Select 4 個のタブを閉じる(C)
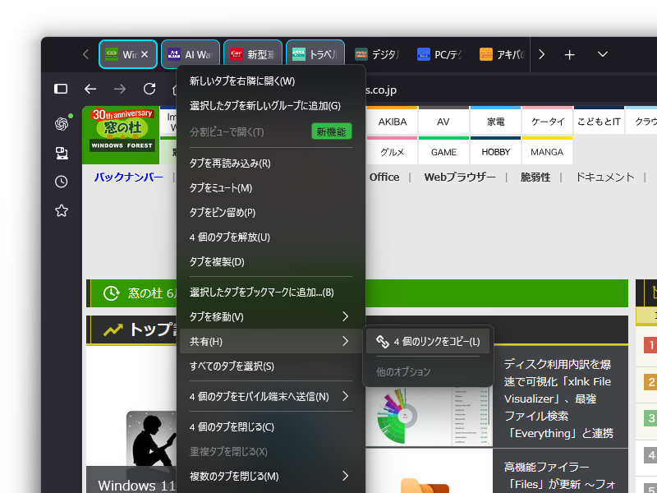657x493 pixels. [x=271, y=426]
